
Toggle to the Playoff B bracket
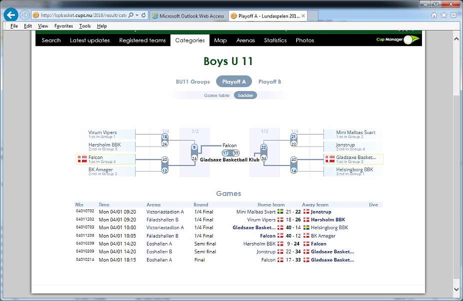tap(269, 81)
